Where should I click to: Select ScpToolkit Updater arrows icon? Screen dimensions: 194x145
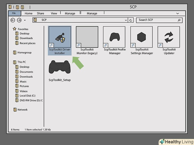169,37
